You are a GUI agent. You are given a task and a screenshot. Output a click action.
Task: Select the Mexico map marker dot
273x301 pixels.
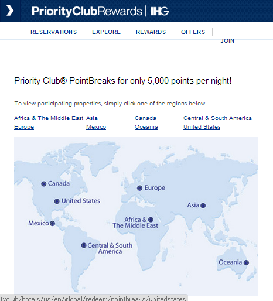click(52, 223)
